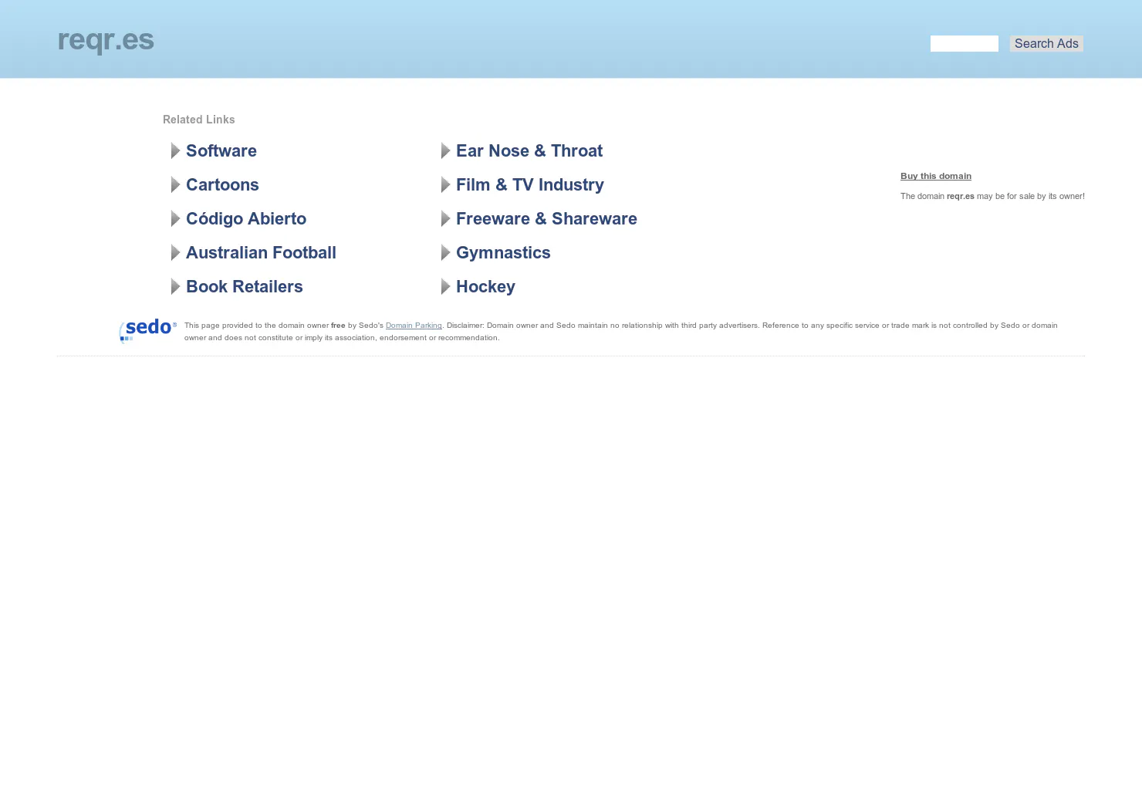This screenshot has width=1142, height=800.
Task: Open the Freeware & Shareware link
Action: (x=546, y=219)
